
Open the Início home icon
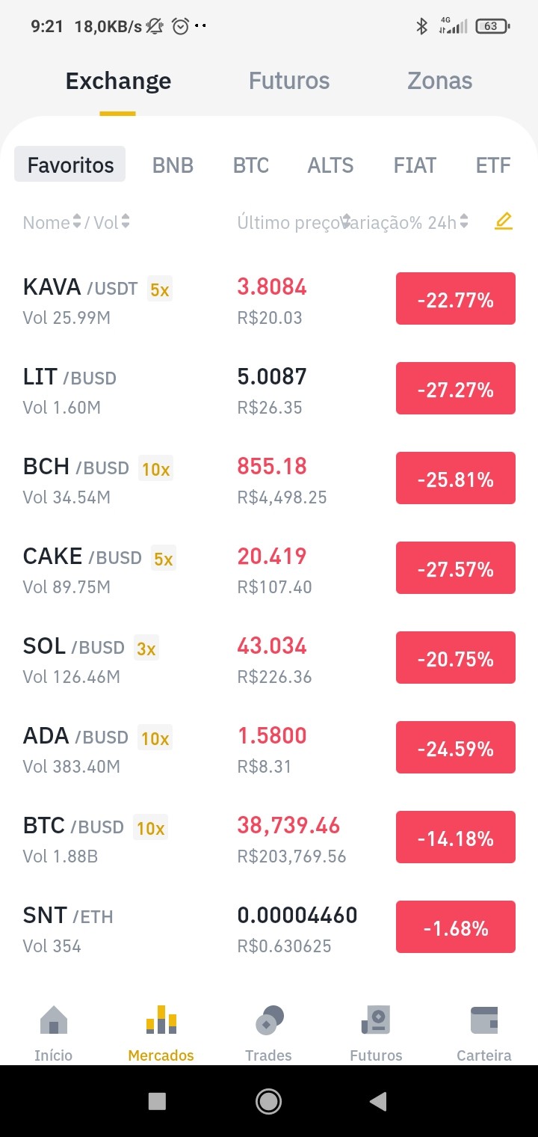(x=54, y=1020)
